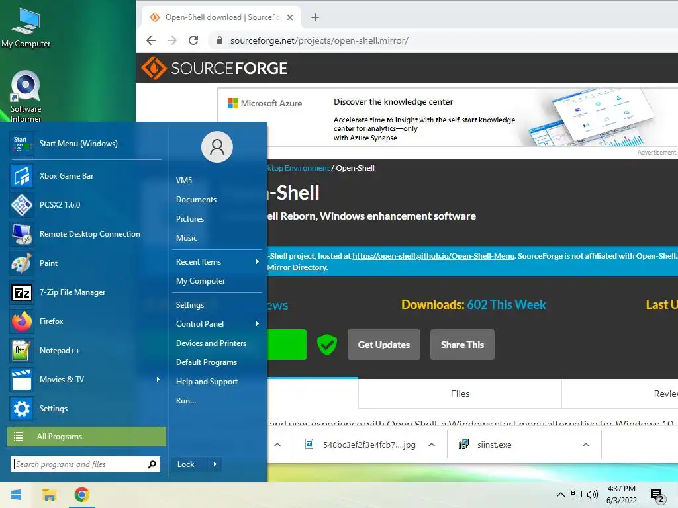The image size is (678, 508).
Task: Click the Get Updates button
Action: tap(384, 345)
